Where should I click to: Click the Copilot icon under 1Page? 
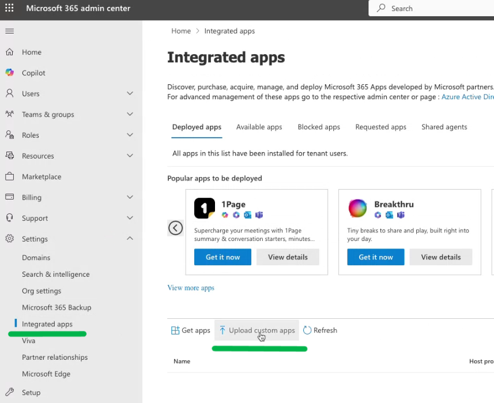click(x=225, y=215)
